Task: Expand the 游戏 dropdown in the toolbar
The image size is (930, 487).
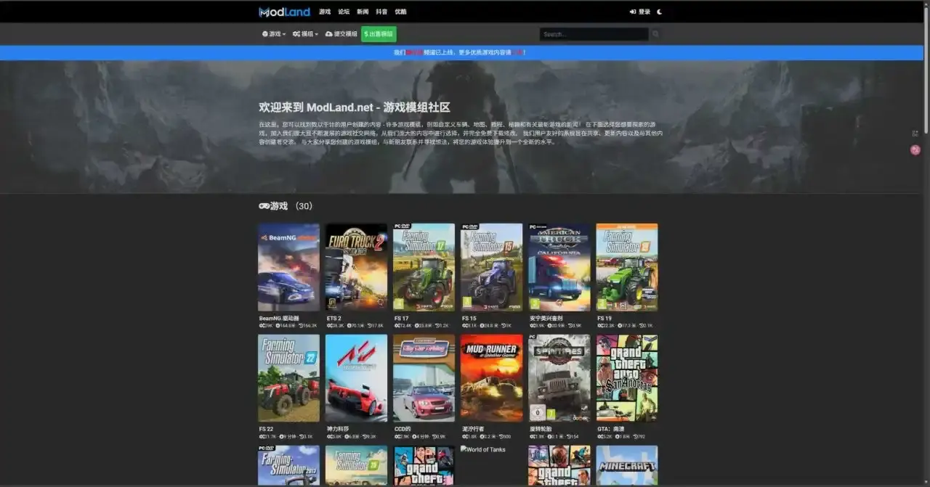Action: (x=274, y=34)
